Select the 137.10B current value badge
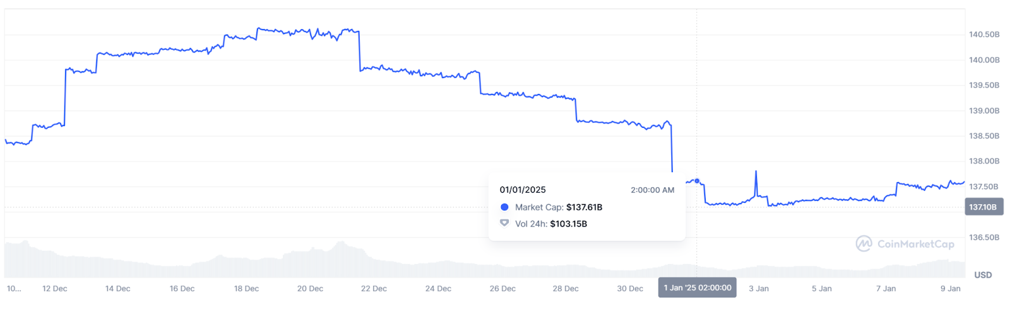Screen dimensions: 1010x310 point(983,207)
